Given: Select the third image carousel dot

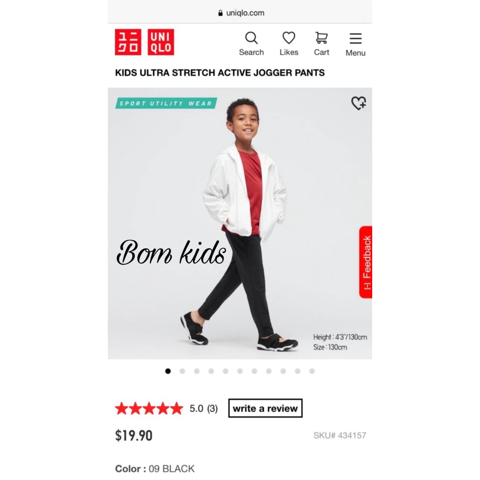Looking at the screenshot, I should pyautogui.click(x=197, y=371).
